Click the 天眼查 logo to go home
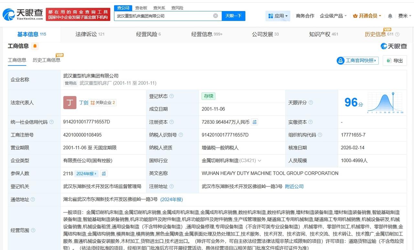Image resolution: width=414 pixels, height=250 pixels. pyautogui.click(x=23, y=14)
